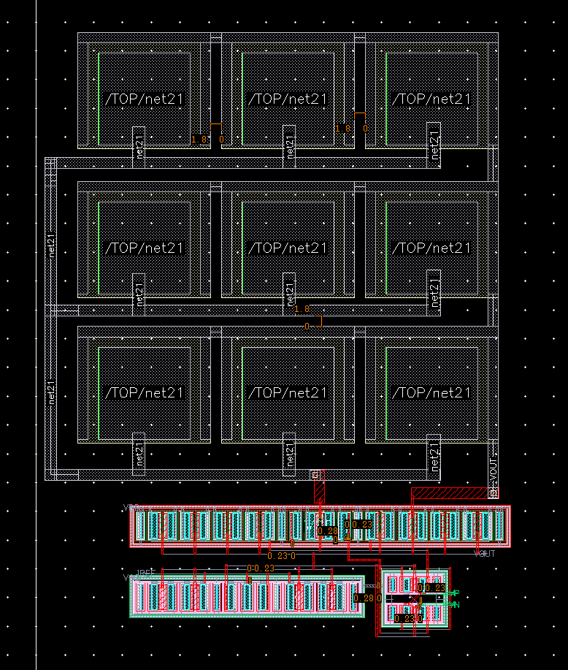This screenshot has width=568, height=670.
Task: Click the 0.28 ruler inside the upper transistor row
Action: pyautogui.click(x=328, y=530)
